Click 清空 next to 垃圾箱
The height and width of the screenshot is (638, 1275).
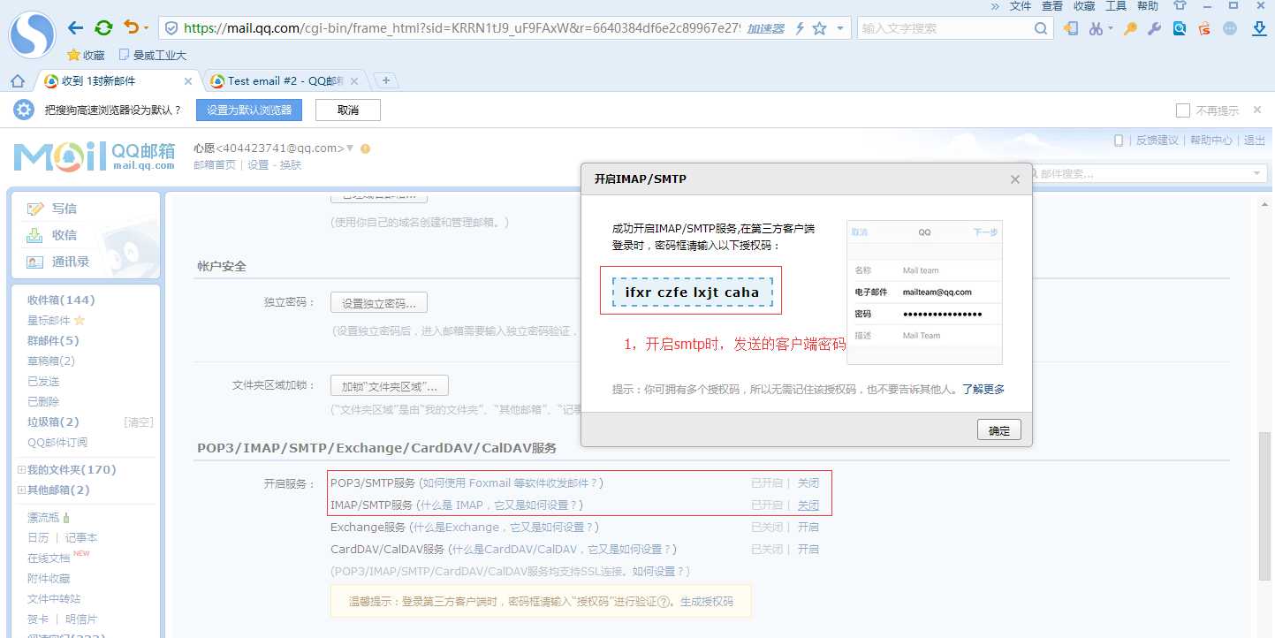pyautogui.click(x=139, y=422)
